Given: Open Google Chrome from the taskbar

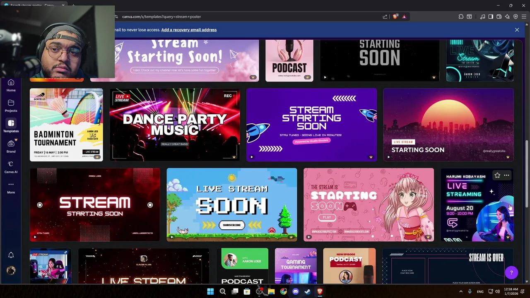Looking at the screenshot, I should point(283,291).
